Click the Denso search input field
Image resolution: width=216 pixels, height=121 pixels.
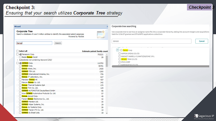pyautogui.click(x=34, y=43)
